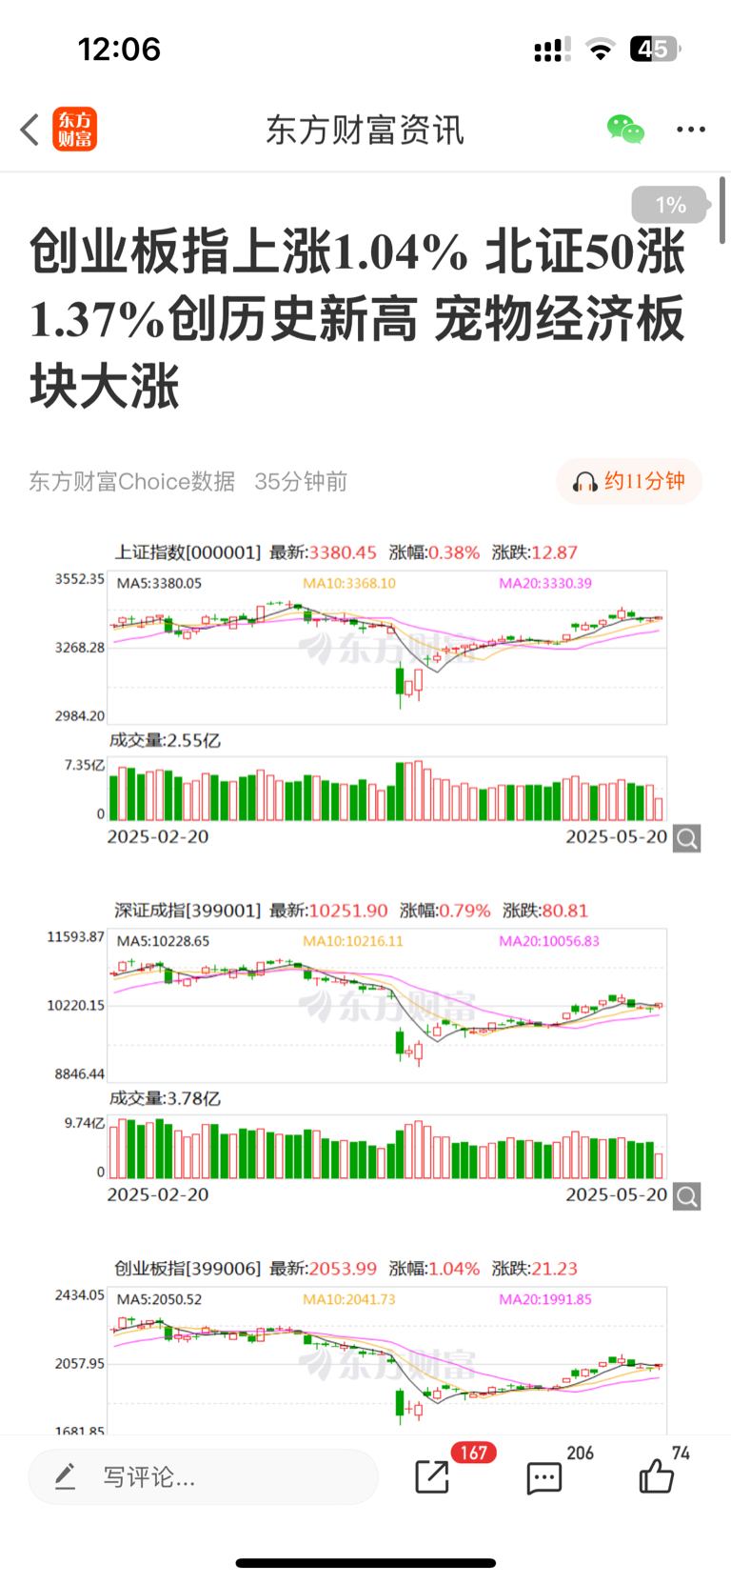Screen dimensions: 731x1584
Task: Tap the 1% reading progress badge
Action: 671,205
